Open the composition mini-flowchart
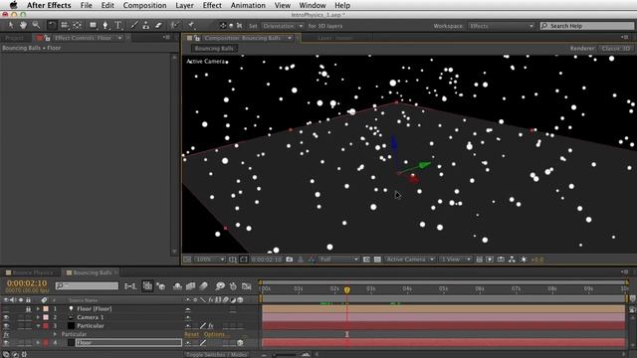 (130, 286)
